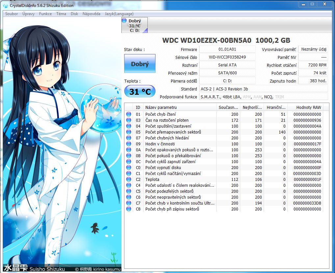This screenshot has width=335, height=273.
Task: Click status orb for 03 Čas na roztočení ploten
Action: tap(129, 120)
